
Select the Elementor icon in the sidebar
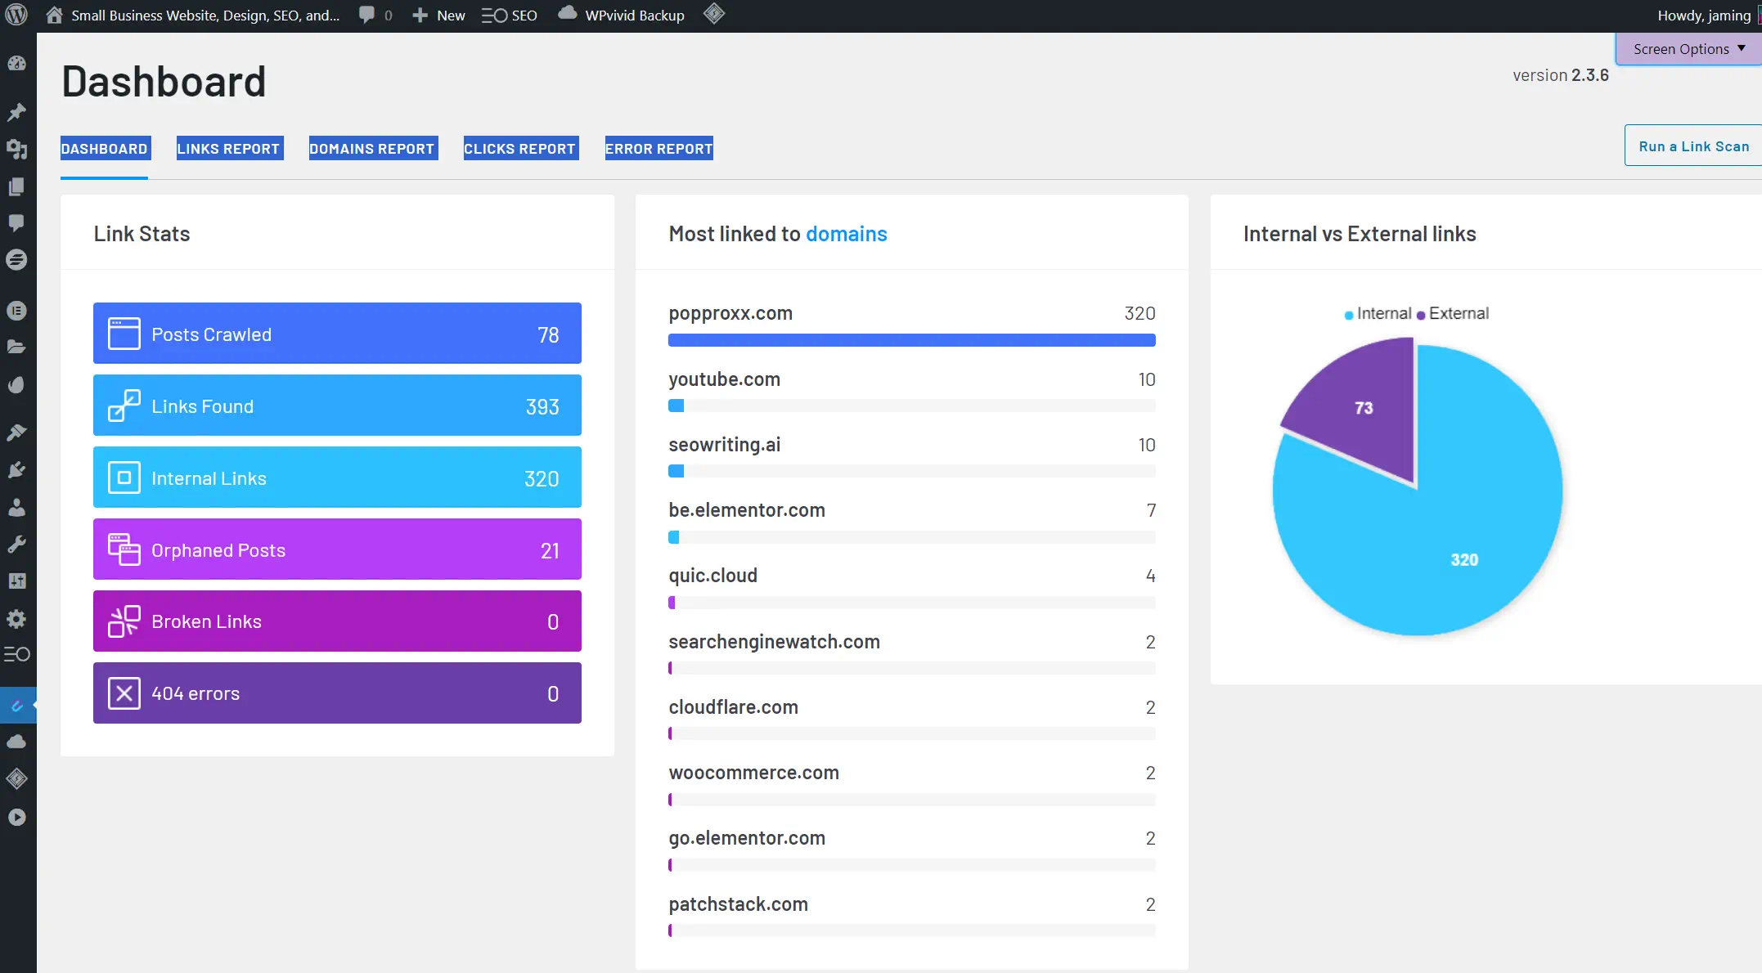coord(16,311)
